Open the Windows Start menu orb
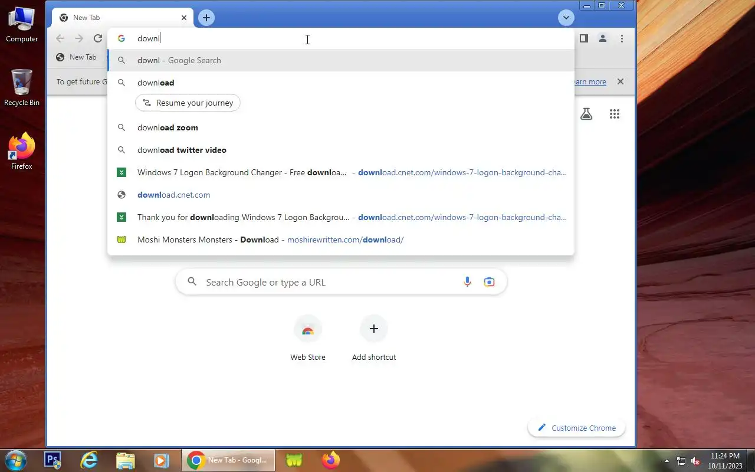The width and height of the screenshot is (755, 472). [x=15, y=460]
